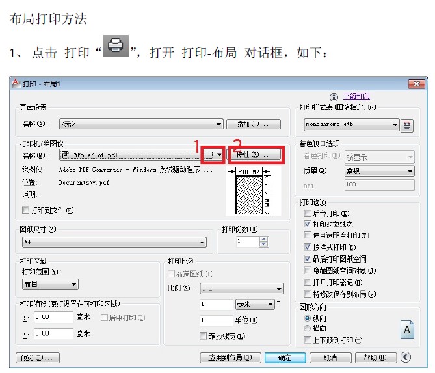Uncheck the 最后打印图纸空间 checkbox

pyautogui.click(x=308, y=259)
